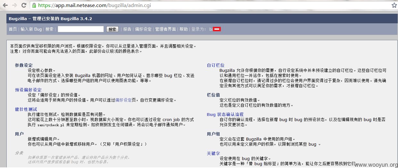Click the Bugzilla quick search text field
This screenshot has height=168, width=398.
click(81, 29)
